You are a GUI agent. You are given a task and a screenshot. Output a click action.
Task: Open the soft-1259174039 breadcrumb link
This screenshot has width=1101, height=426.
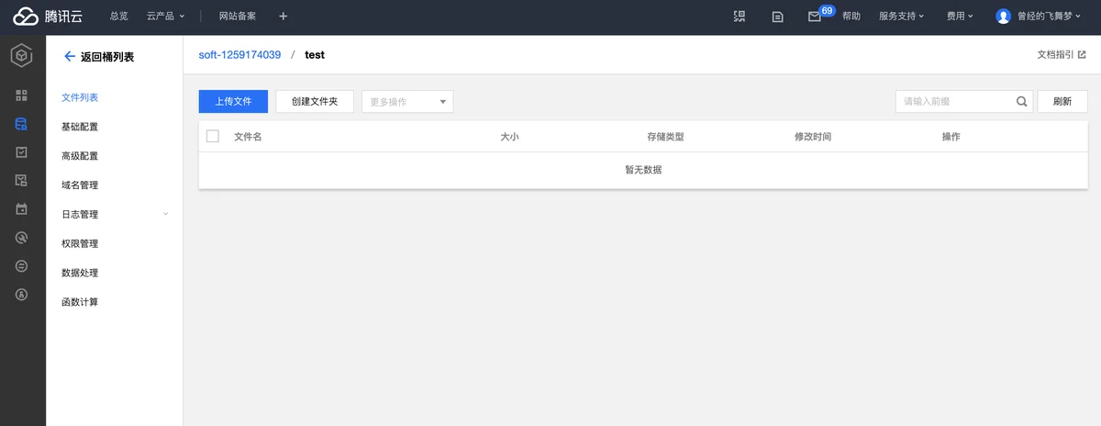click(239, 55)
